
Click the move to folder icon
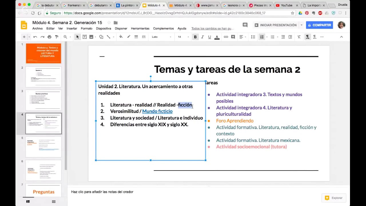[x=116, y=23]
